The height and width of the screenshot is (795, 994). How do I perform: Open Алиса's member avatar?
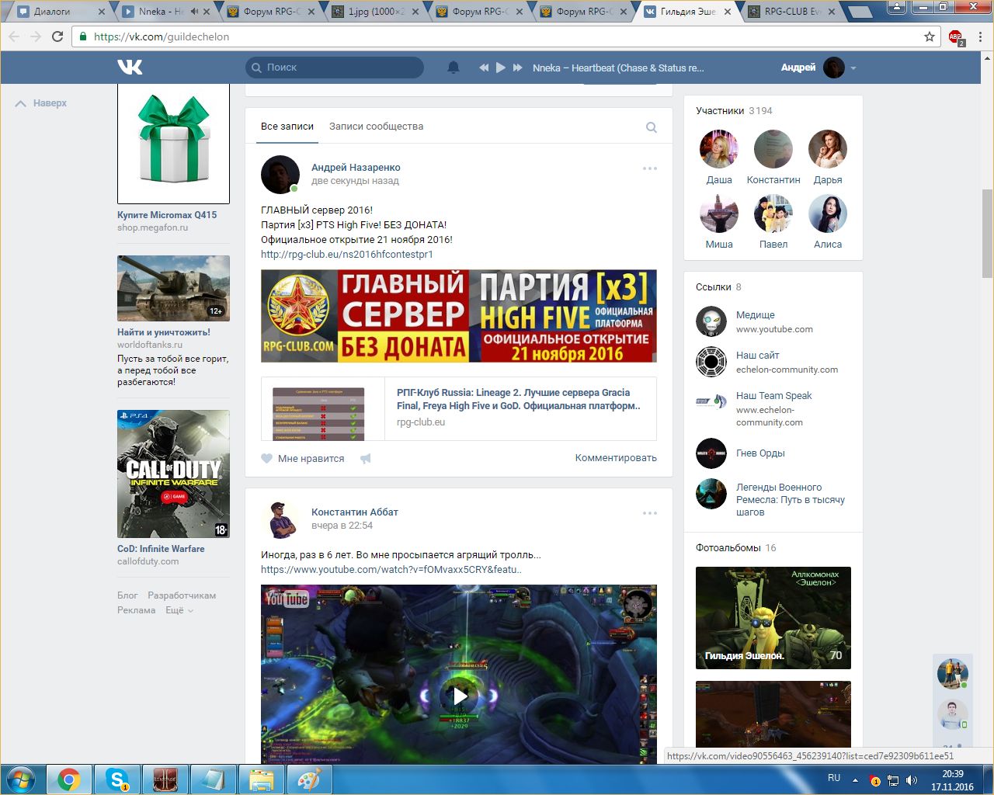click(x=828, y=214)
